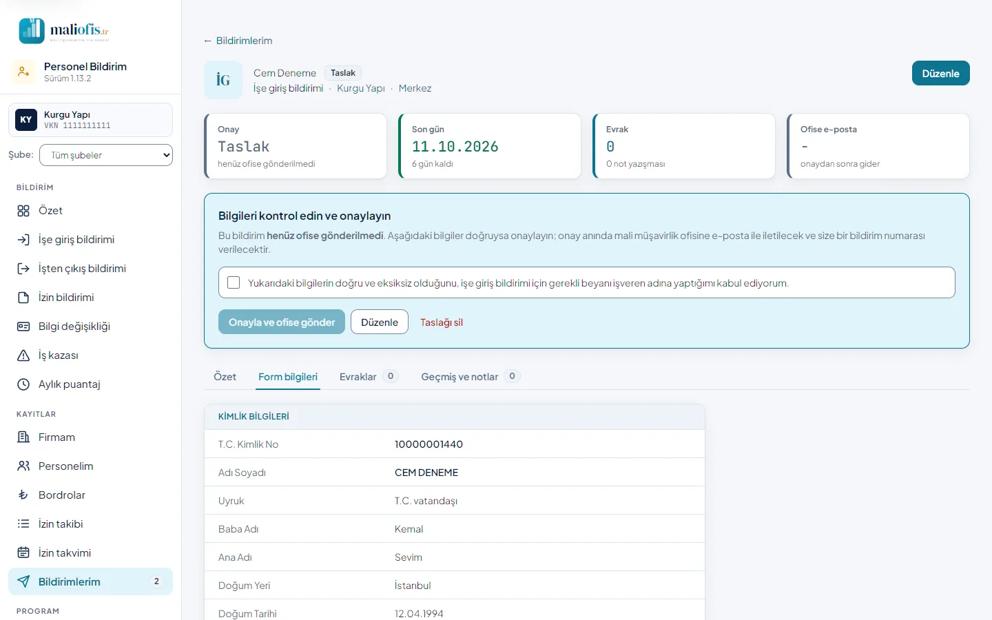
Task: Click the Doğum Yeri value İstanbul
Action: (413, 586)
